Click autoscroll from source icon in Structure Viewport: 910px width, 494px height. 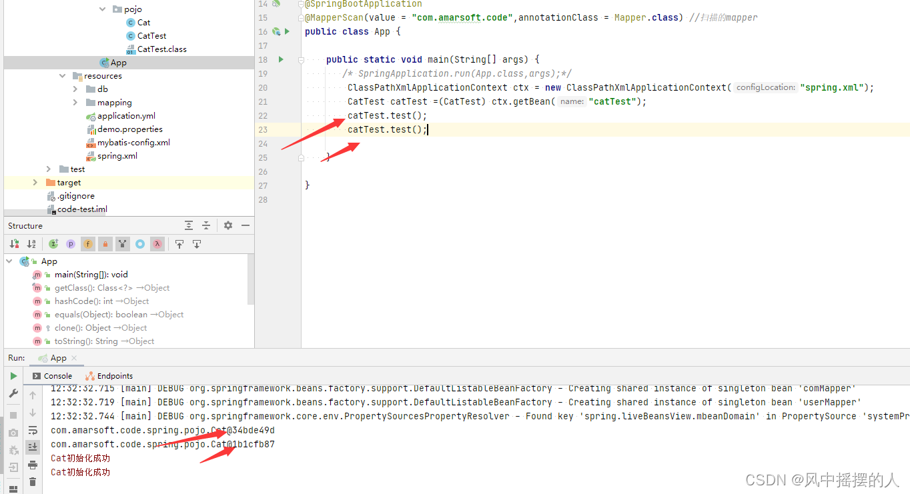(197, 244)
